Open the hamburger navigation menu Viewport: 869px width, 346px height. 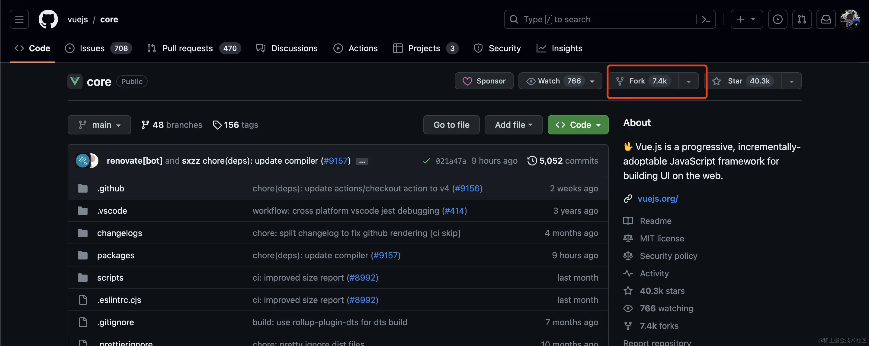point(19,19)
